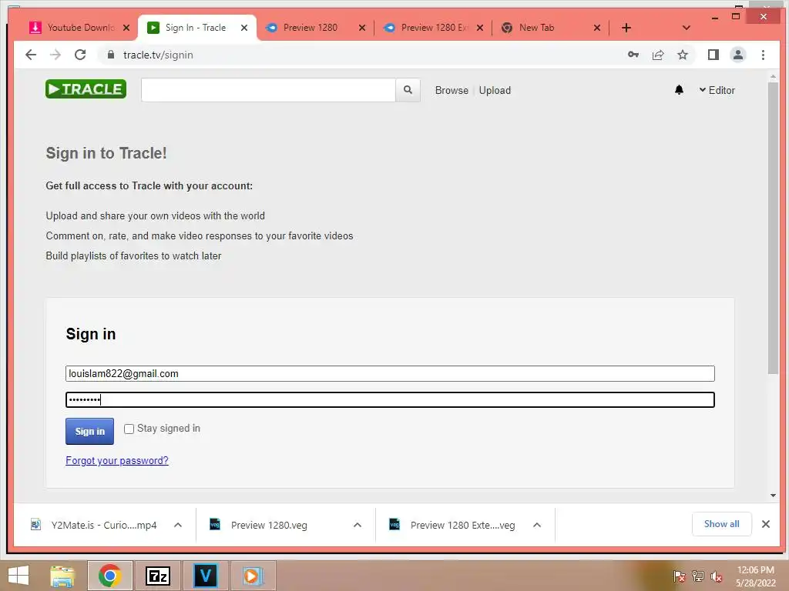789x591 pixels.
Task: Check Stay signed in box
Action: click(129, 429)
